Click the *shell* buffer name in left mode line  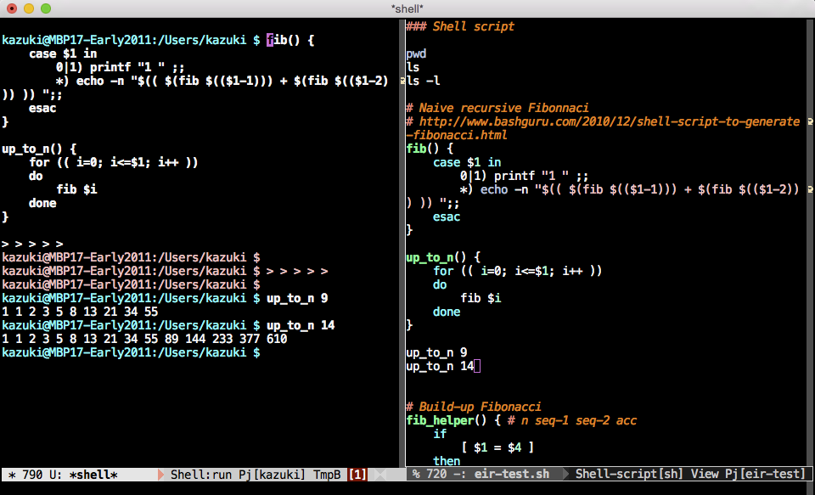coord(93,475)
